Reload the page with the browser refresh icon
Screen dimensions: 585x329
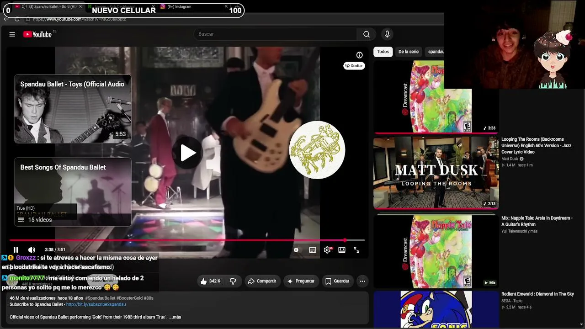pyautogui.click(x=17, y=19)
